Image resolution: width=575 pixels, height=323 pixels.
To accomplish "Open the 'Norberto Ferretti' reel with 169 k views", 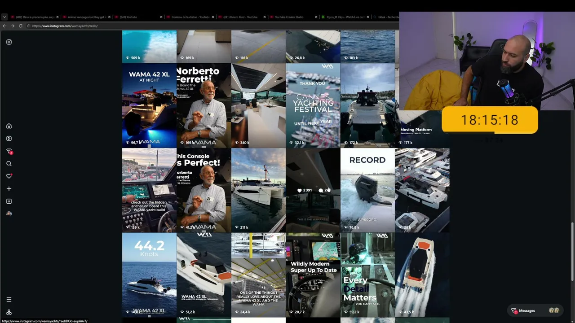I will tap(204, 105).
